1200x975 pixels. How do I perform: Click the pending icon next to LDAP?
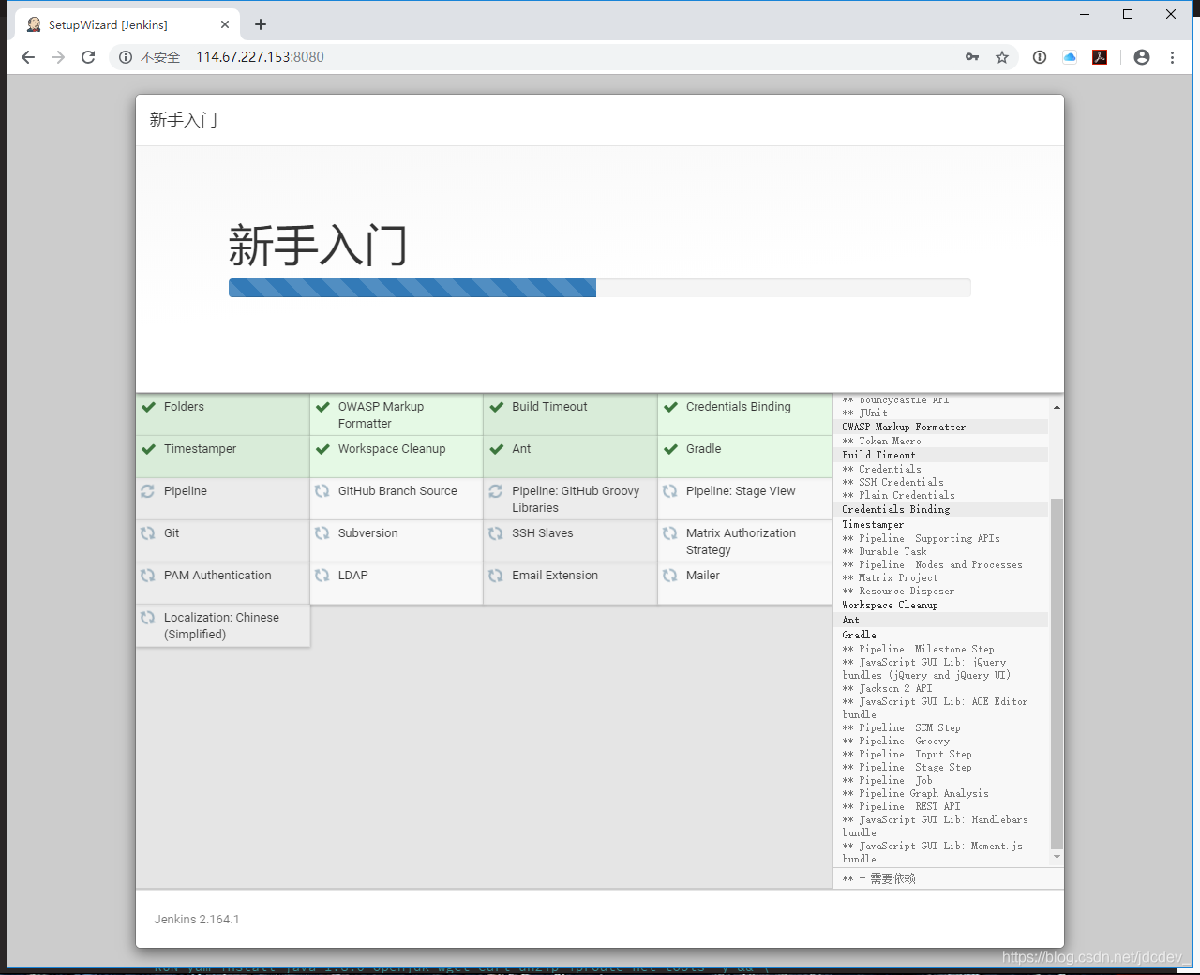coord(322,576)
